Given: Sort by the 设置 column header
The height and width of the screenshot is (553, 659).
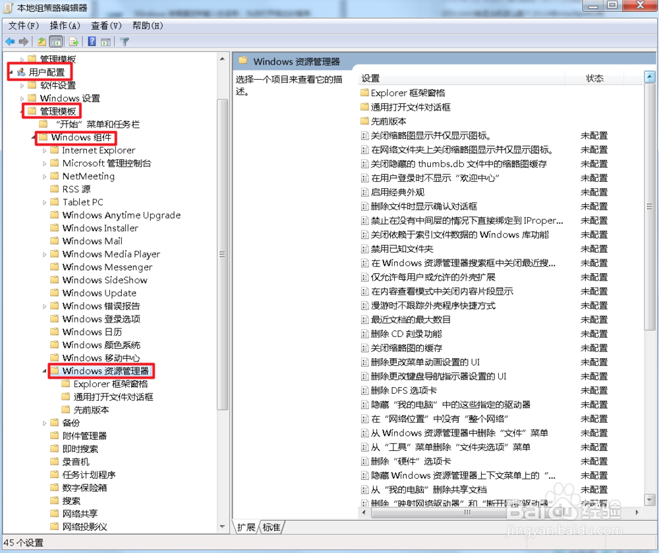Looking at the screenshot, I should 461,78.
